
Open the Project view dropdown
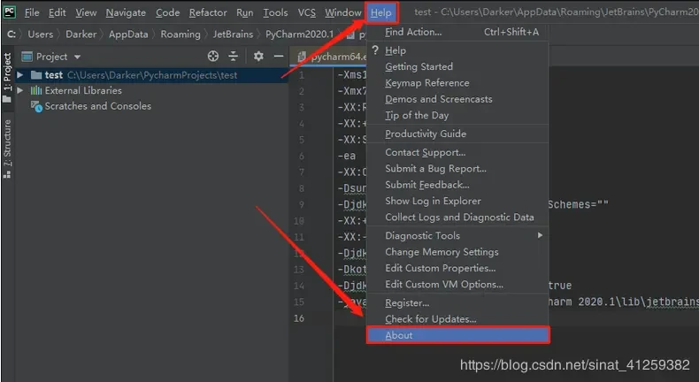click(x=58, y=56)
